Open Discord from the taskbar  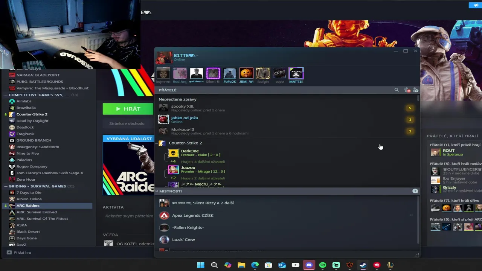[x=309, y=265]
